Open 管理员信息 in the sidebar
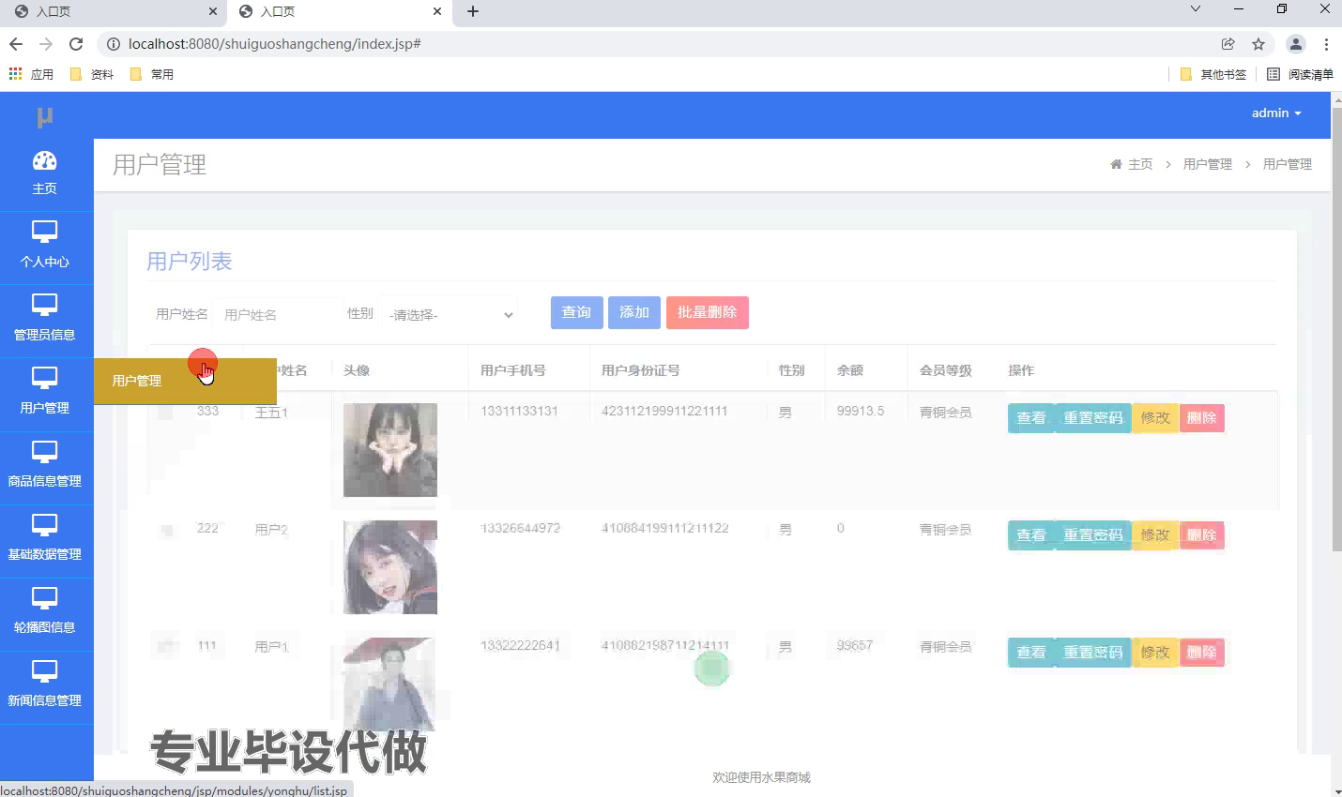 (x=46, y=321)
